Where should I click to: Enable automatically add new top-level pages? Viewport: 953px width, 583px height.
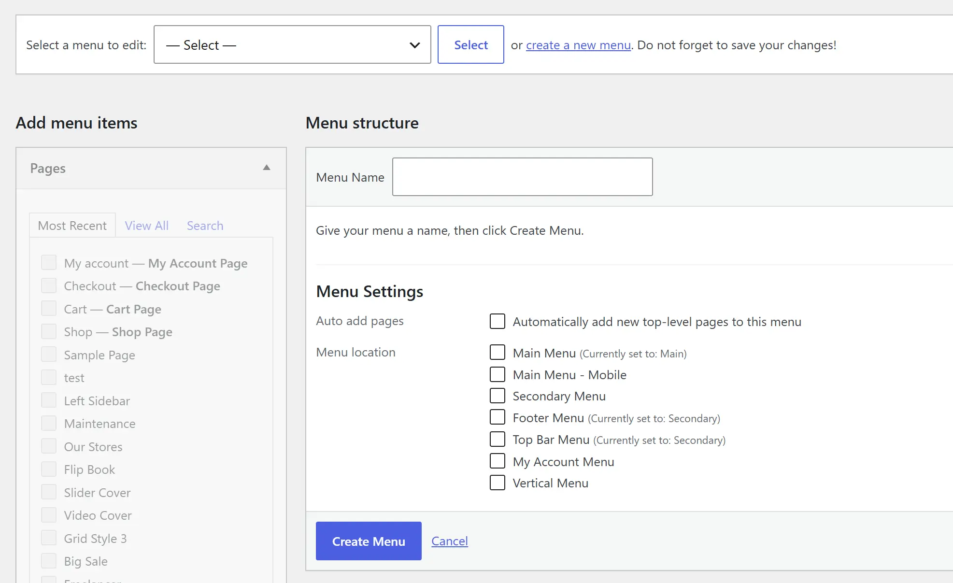click(x=498, y=321)
